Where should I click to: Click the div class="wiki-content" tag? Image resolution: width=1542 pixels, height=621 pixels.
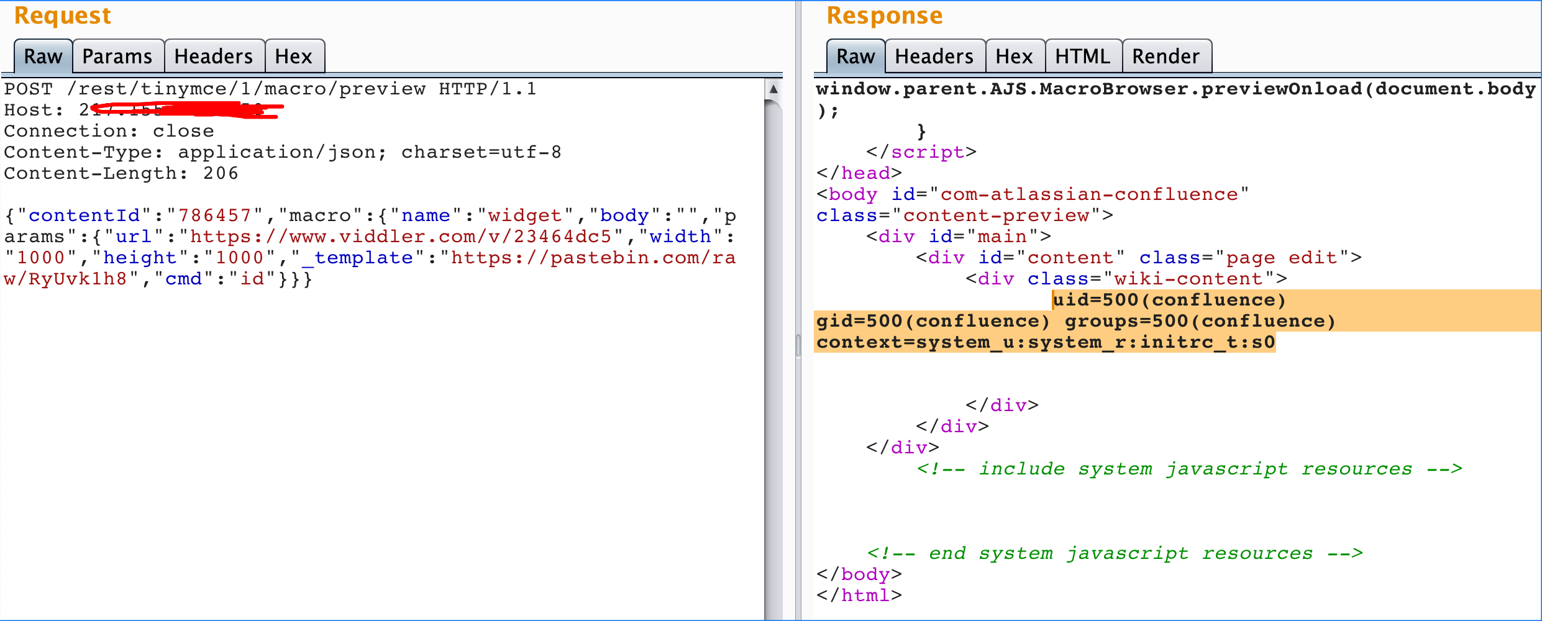[x=1126, y=279]
